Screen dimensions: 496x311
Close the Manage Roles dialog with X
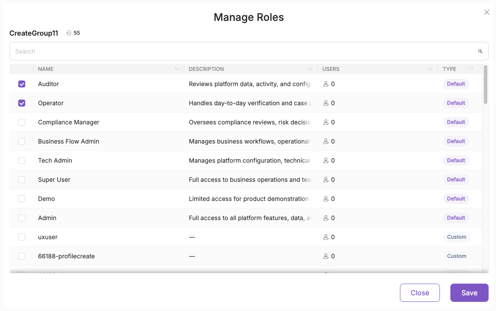click(487, 12)
